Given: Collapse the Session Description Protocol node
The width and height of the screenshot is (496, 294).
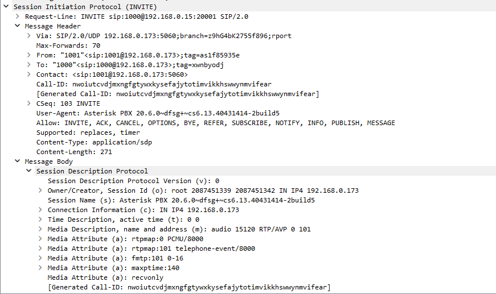Looking at the screenshot, I should click(x=29, y=171).
